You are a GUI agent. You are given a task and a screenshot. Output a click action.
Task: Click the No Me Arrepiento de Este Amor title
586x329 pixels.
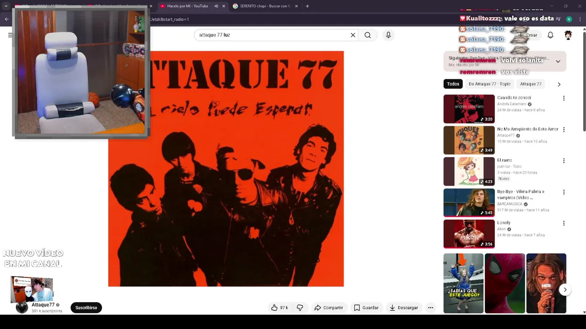(527, 129)
